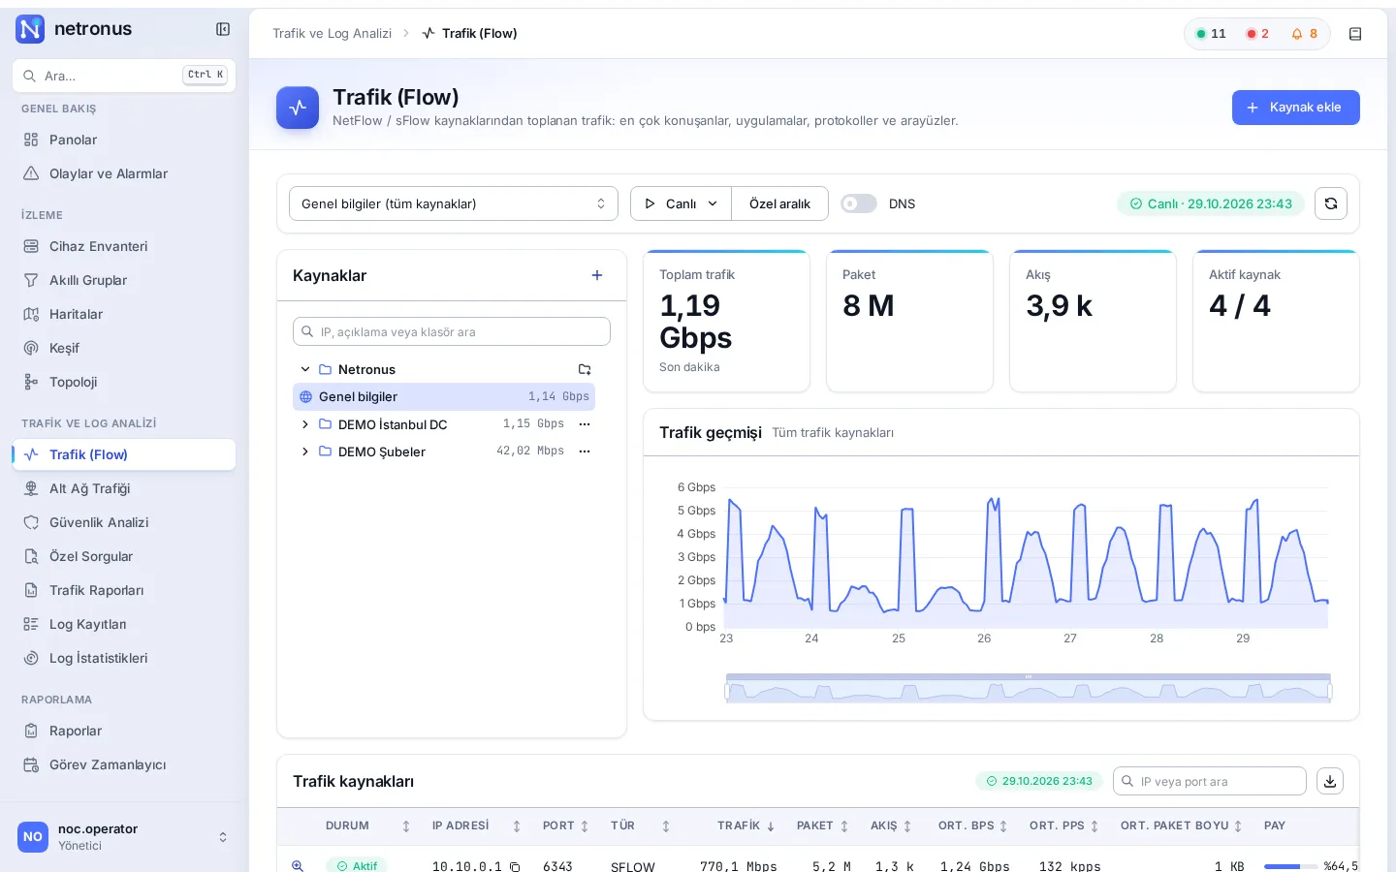Open Log Kayıtları page
Image resolution: width=1396 pixels, height=872 pixels.
tap(124, 624)
